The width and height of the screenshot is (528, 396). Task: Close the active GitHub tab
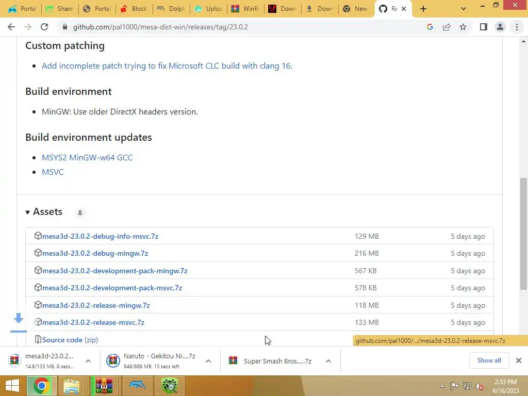click(x=404, y=9)
